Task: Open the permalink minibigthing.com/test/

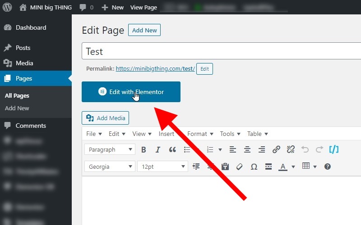Action: coord(155,69)
